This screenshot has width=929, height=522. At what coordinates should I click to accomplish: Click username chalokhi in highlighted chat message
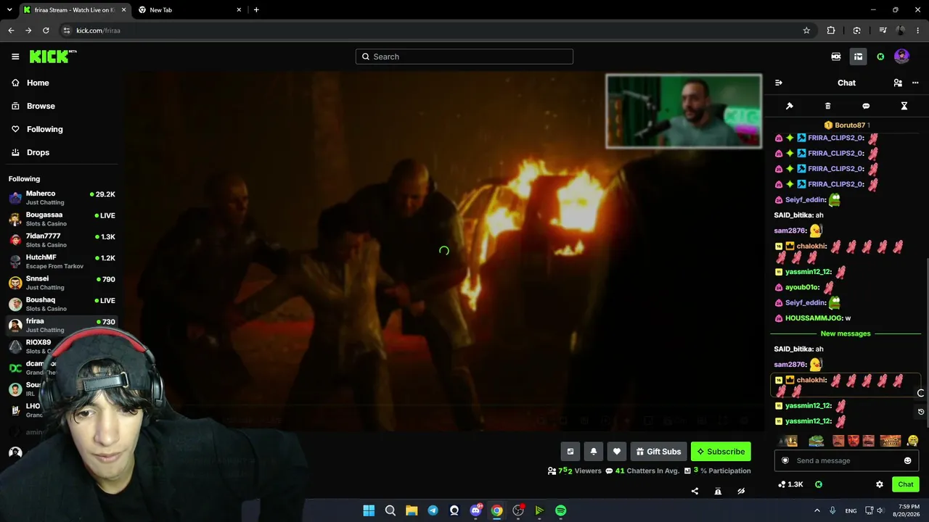point(811,380)
